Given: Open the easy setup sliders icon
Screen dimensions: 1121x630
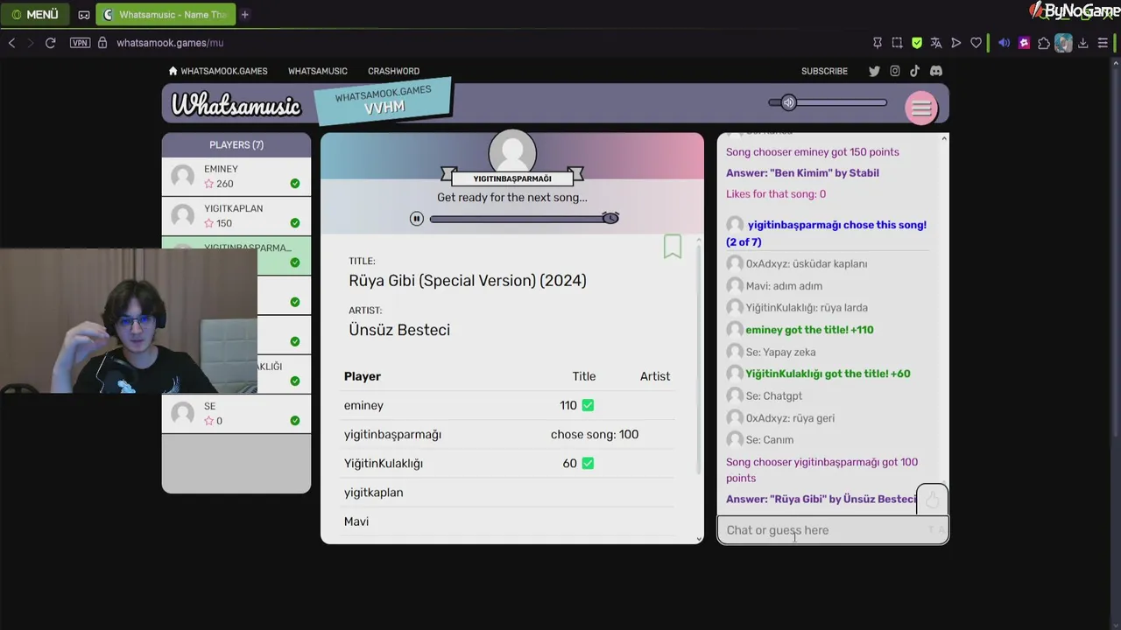Looking at the screenshot, I should pyautogui.click(x=1103, y=43).
